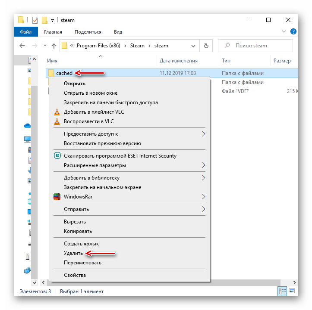Sort by Дата изменения column header

point(179,61)
